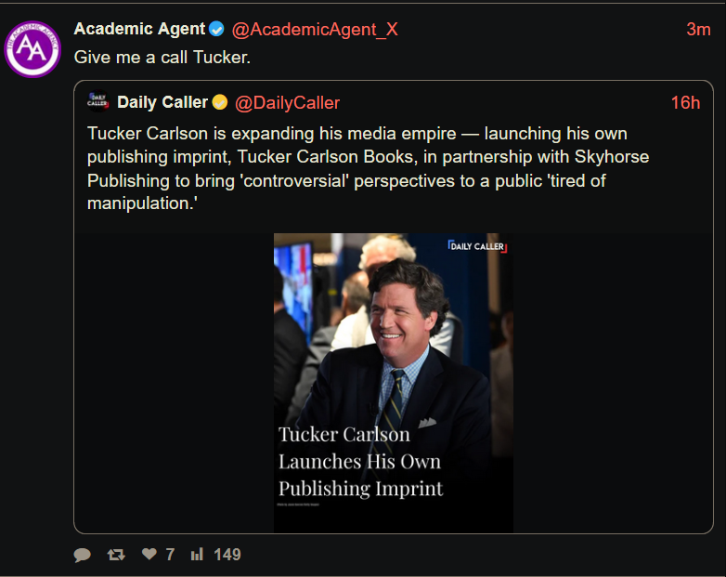Open Daily Caller display name
Screen dimensions: 726x577
click(x=162, y=102)
